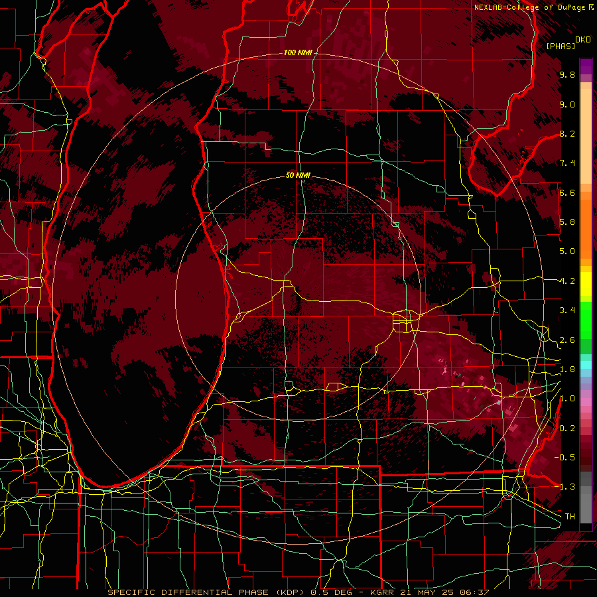Click the 6.6 value on the scale
The width and height of the screenshot is (597, 597).
click(567, 192)
